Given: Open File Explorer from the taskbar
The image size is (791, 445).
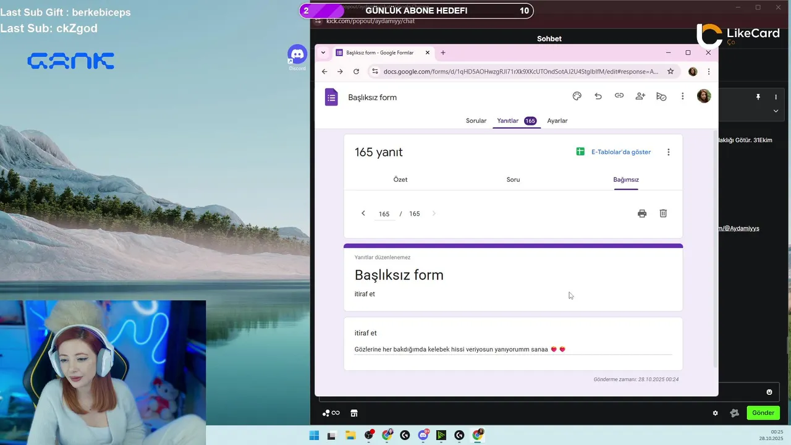Looking at the screenshot, I should click(x=350, y=435).
